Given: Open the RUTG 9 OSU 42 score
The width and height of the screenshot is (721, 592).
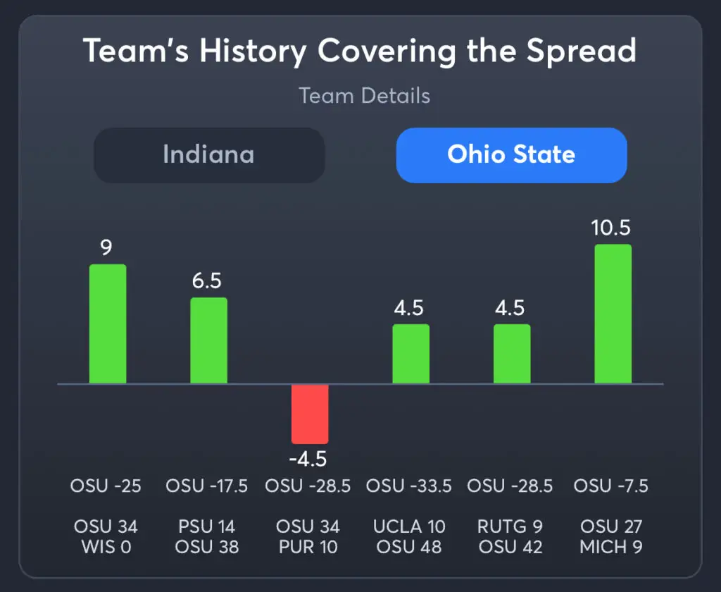Looking at the screenshot, I should coord(510,536).
